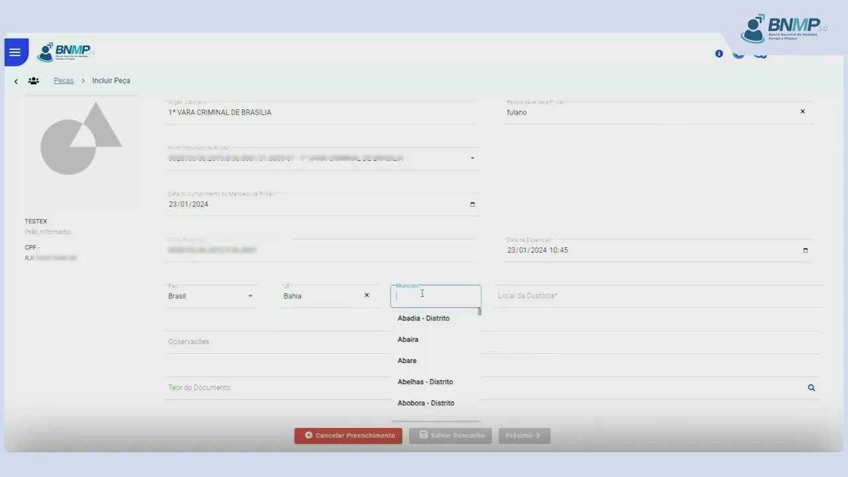The height and width of the screenshot is (477, 848).
Task: Clear the Responsável pela Prisão field
Action: click(802, 111)
